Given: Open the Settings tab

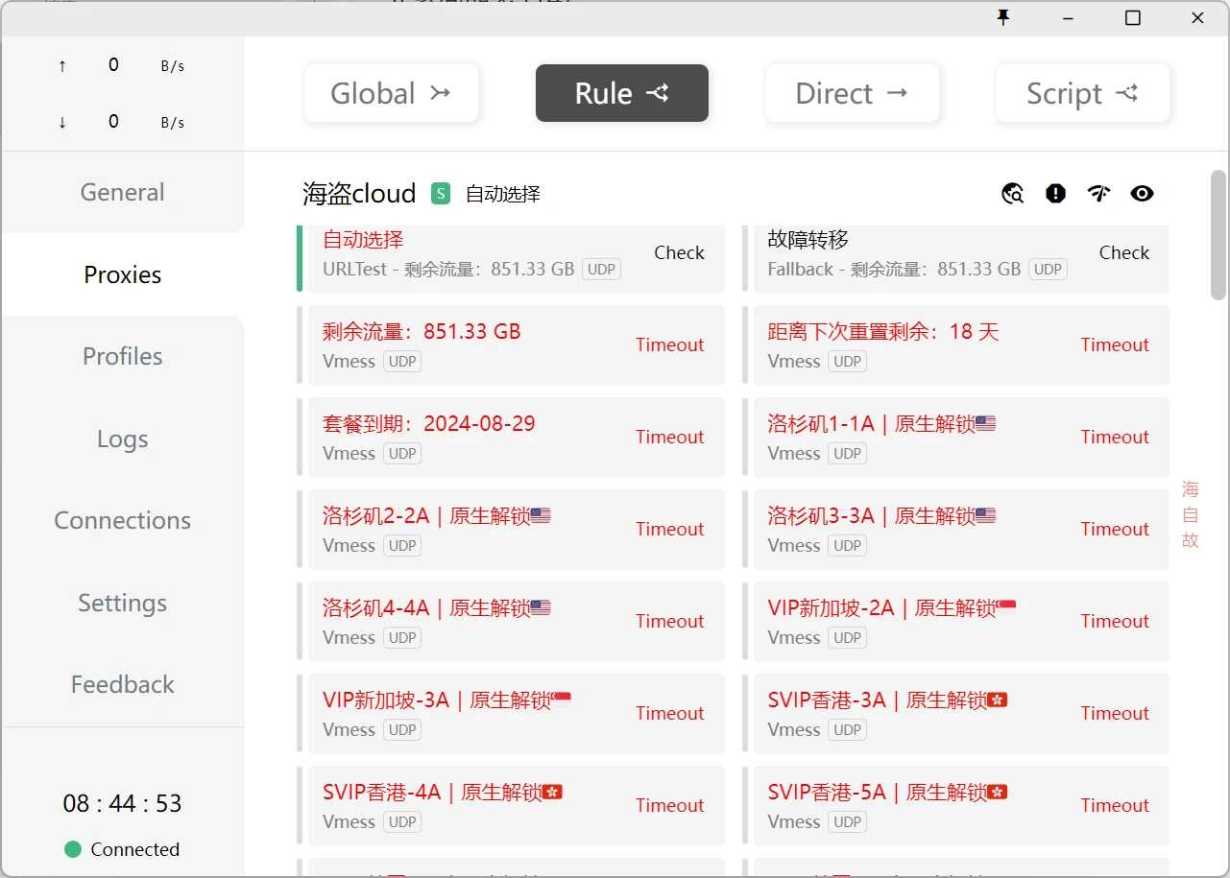Looking at the screenshot, I should [x=123, y=603].
